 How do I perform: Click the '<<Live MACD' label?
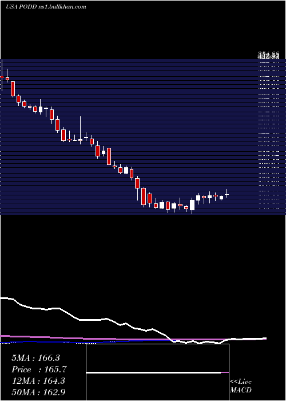pos(241,386)
